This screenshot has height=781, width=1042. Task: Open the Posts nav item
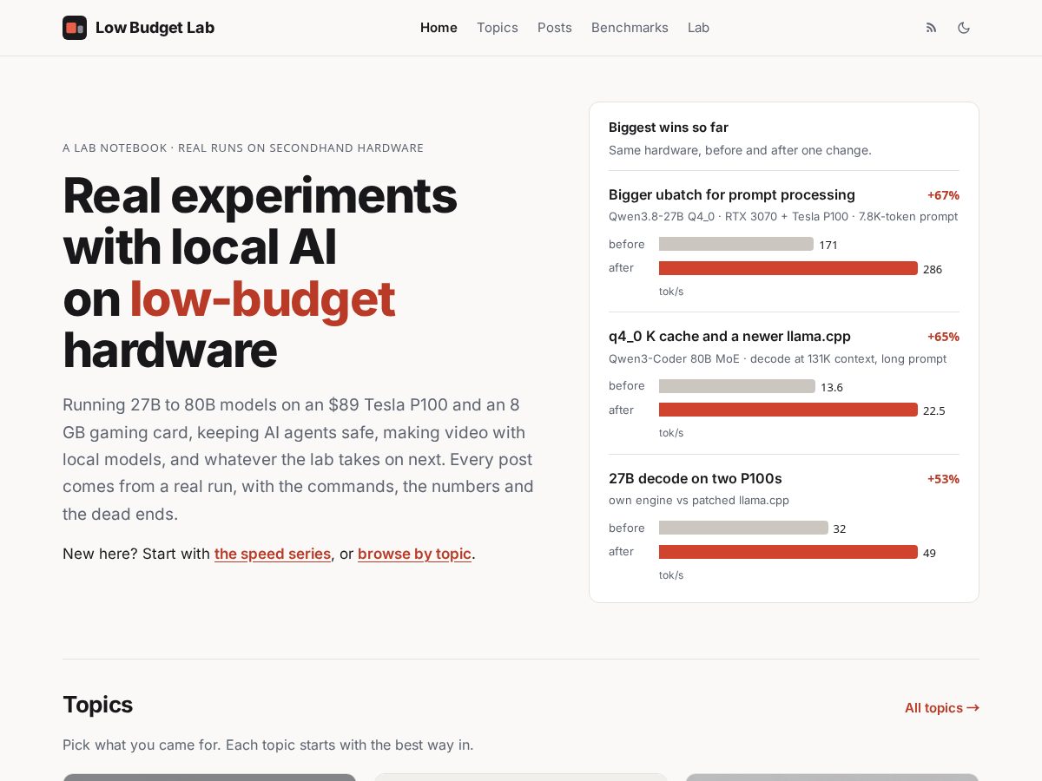pyautogui.click(x=555, y=28)
